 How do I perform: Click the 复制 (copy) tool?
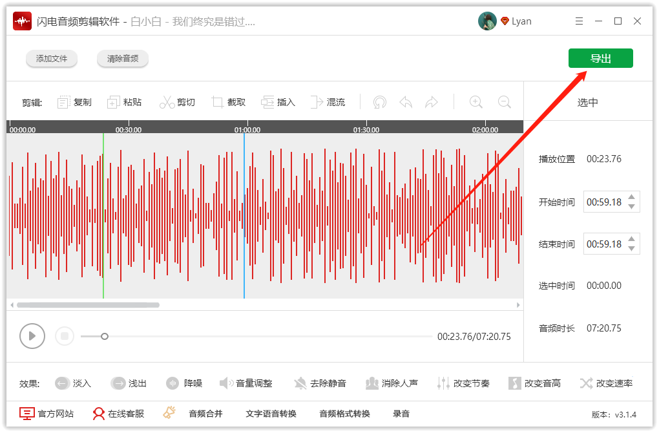74,102
